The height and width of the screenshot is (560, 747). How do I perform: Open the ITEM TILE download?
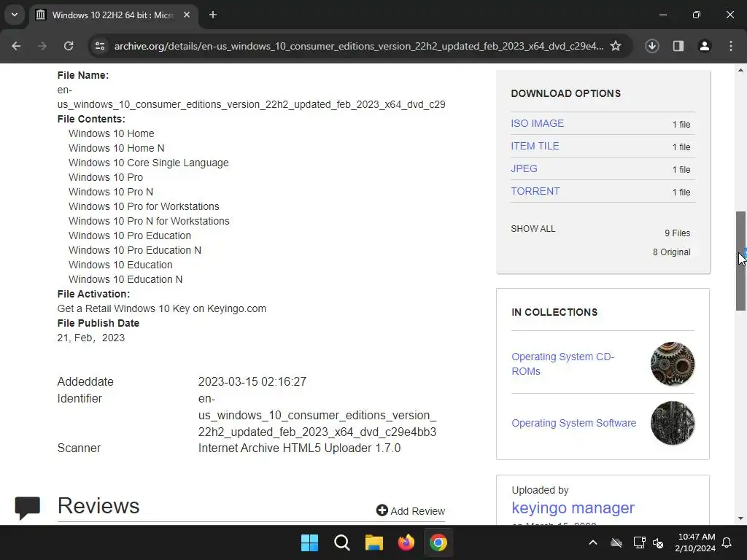tap(535, 146)
